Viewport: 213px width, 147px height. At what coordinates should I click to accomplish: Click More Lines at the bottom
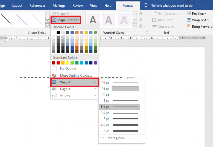pyautogui.click(x=116, y=138)
